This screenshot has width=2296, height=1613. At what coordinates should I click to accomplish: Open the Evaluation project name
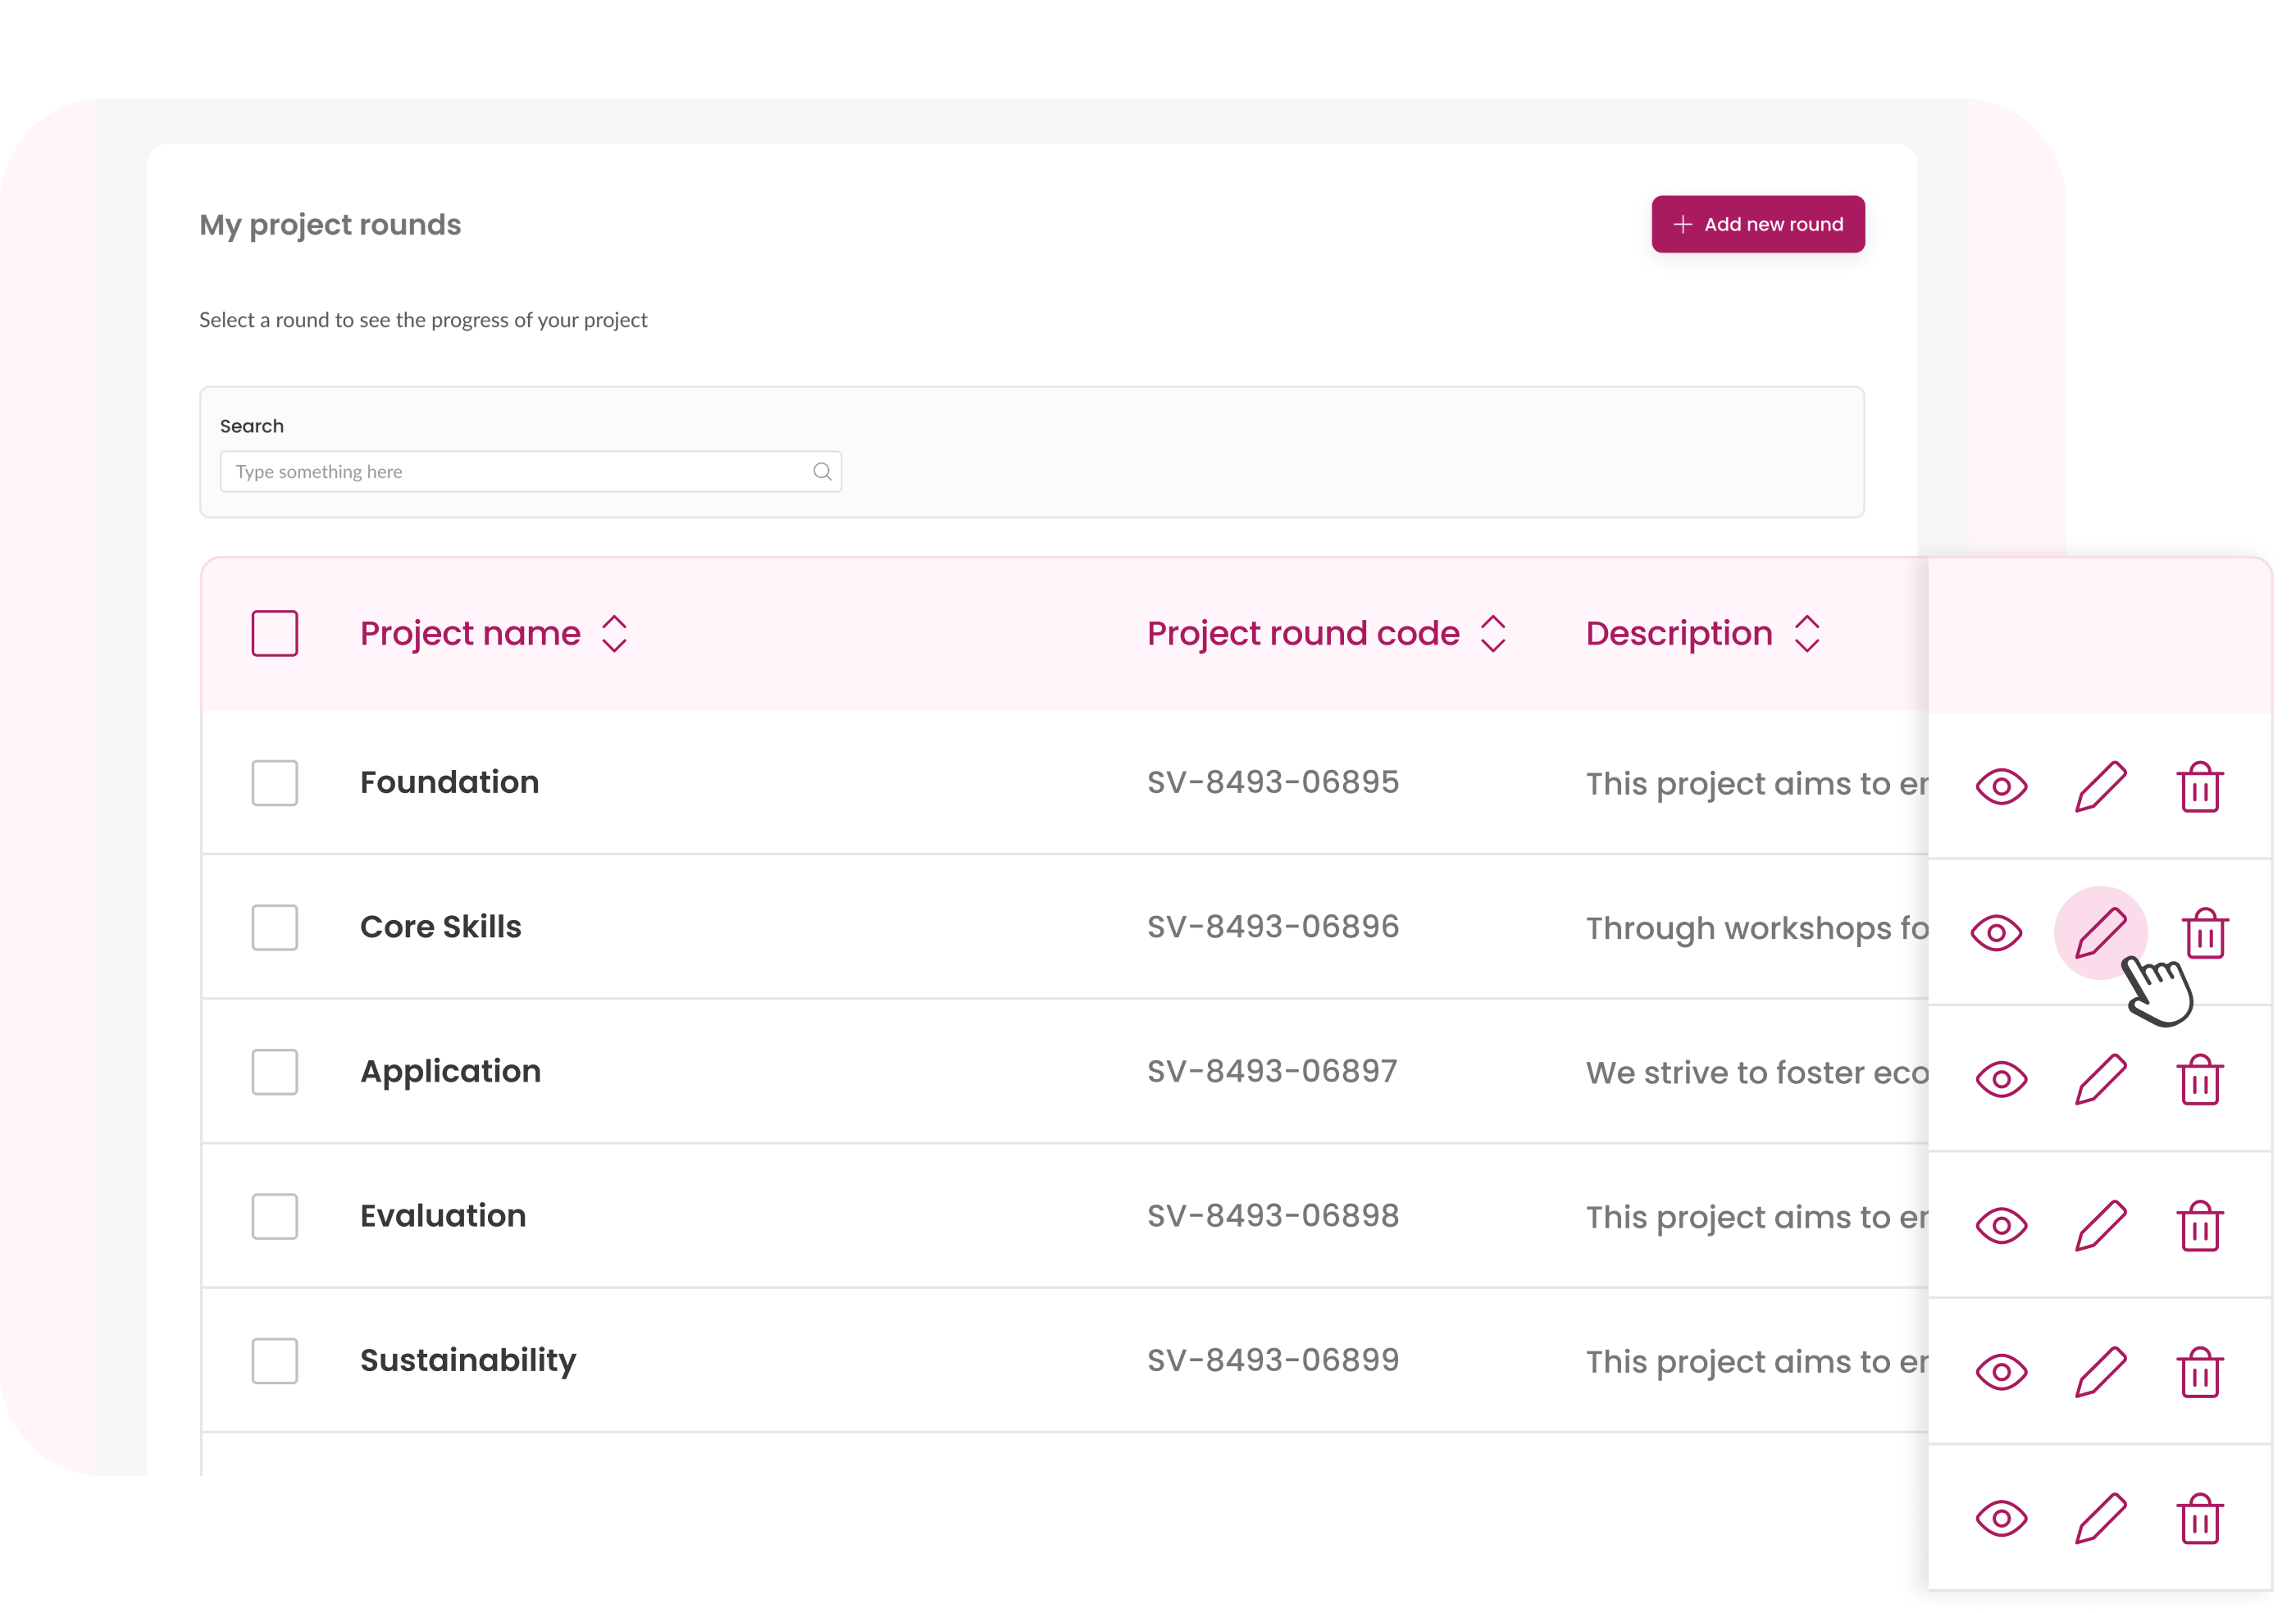443,1216
